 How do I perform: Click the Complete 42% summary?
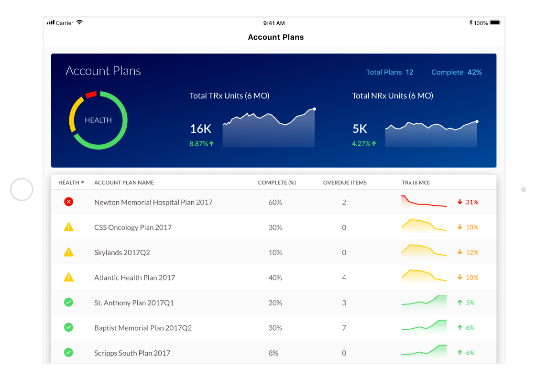click(x=457, y=72)
